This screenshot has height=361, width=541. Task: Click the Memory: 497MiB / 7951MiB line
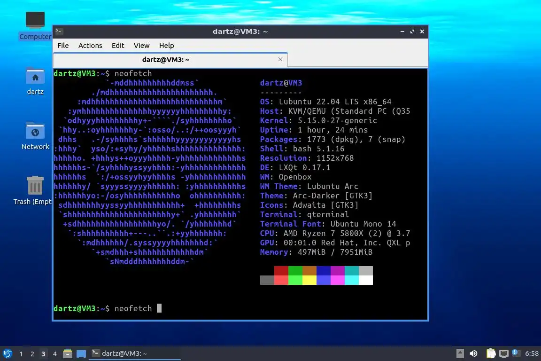(317, 252)
